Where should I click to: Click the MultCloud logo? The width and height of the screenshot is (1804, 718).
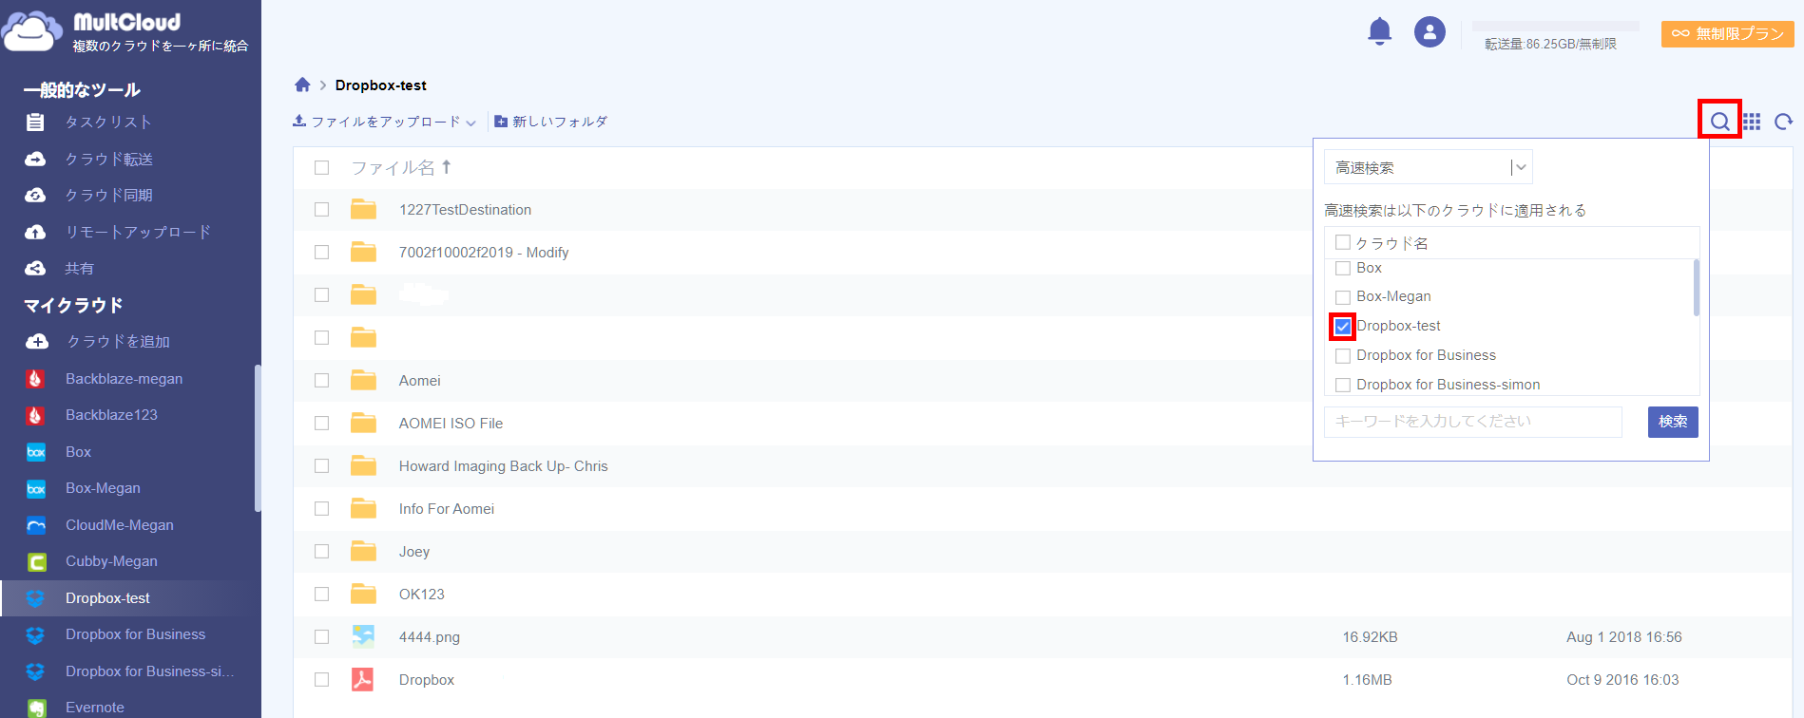click(126, 31)
